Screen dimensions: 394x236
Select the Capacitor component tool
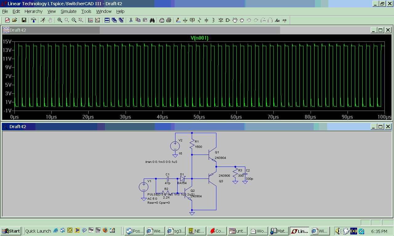[x=206, y=20]
